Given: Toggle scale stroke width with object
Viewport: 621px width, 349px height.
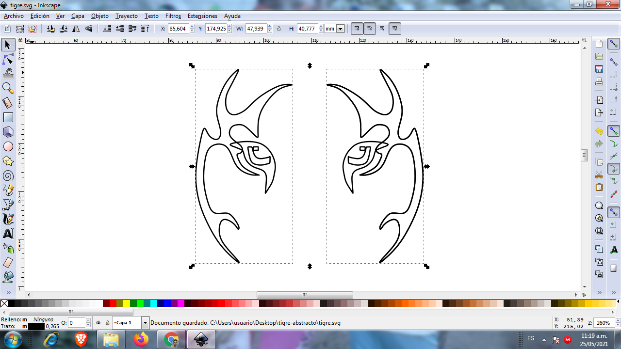Looking at the screenshot, I should (x=357, y=29).
